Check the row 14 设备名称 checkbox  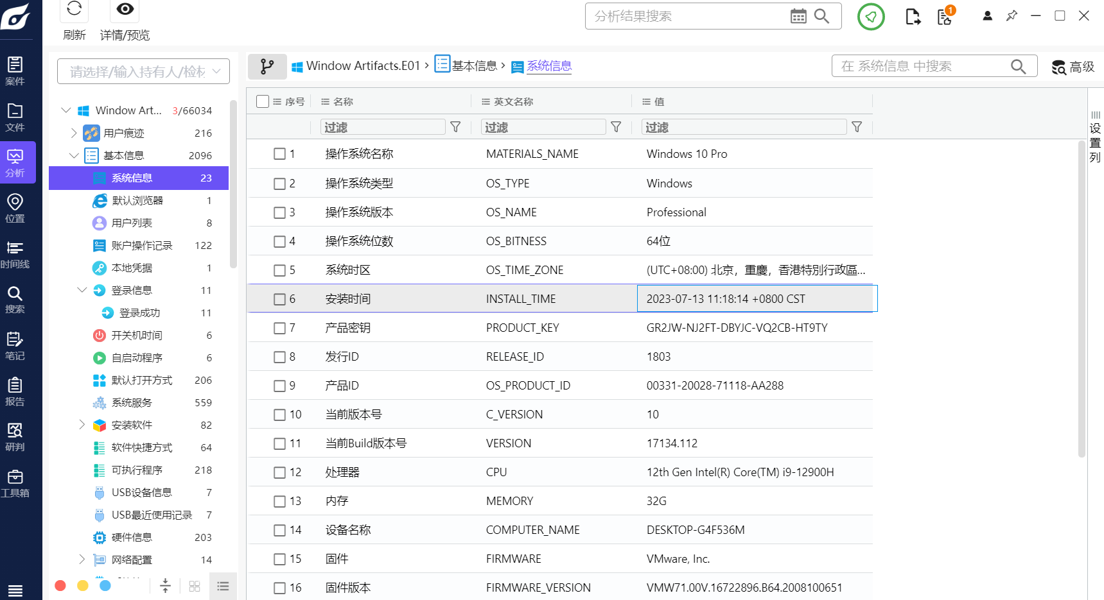point(279,530)
